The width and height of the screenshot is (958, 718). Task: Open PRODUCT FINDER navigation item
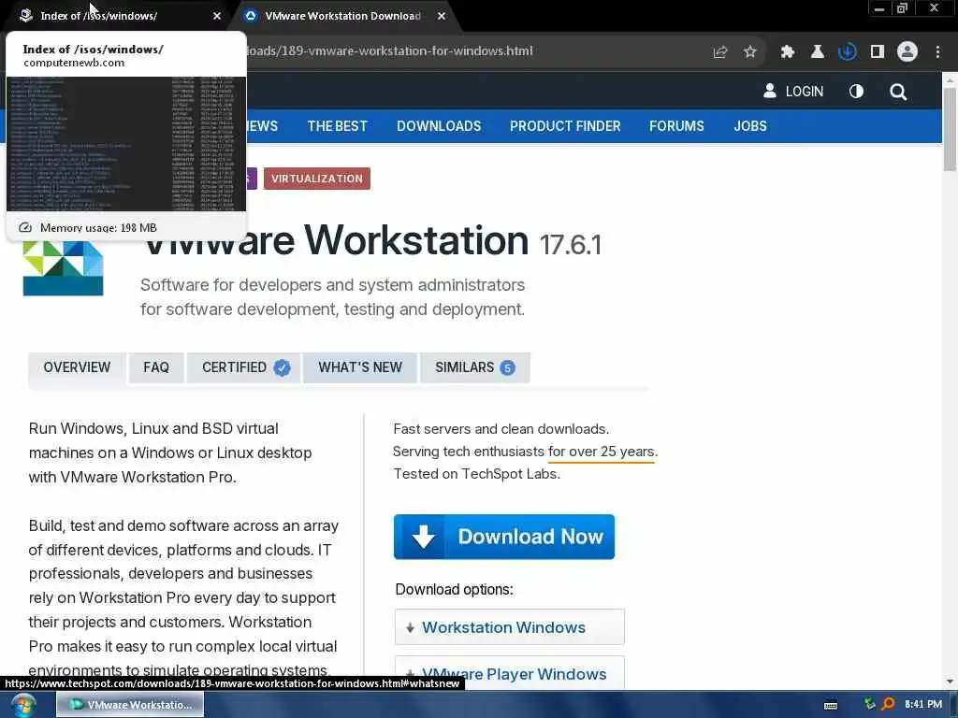pos(565,126)
